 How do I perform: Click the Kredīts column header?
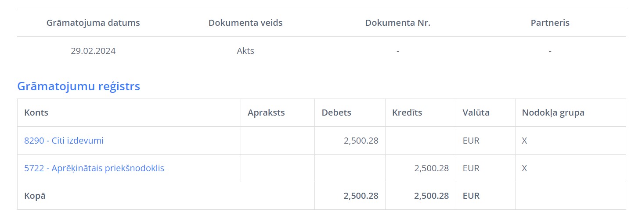coord(407,113)
